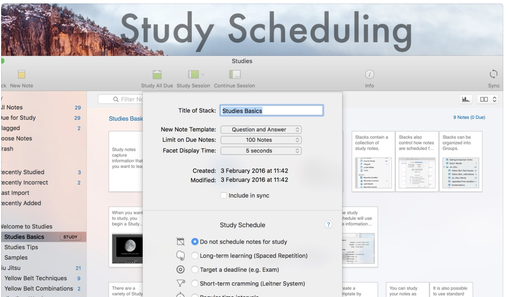The image size is (509, 297).
Task: Click the Continue Session toolbar icon
Action: point(235,74)
